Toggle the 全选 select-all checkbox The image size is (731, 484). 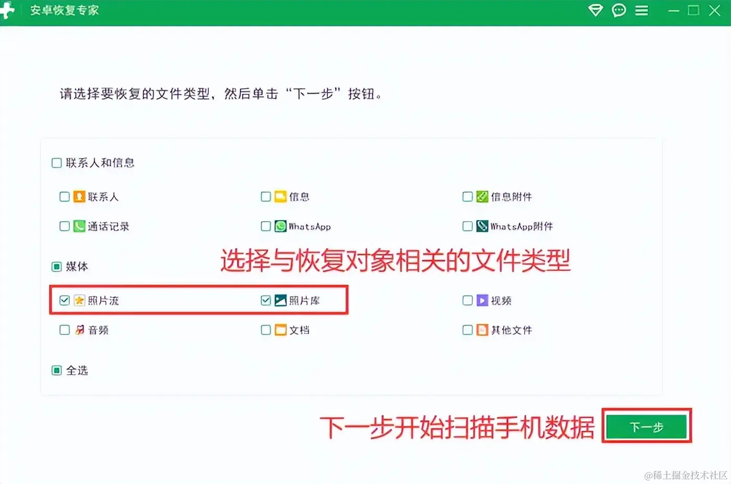point(56,371)
